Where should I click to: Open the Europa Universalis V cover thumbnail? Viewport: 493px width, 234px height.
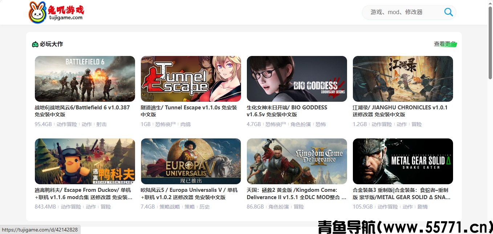191,161
